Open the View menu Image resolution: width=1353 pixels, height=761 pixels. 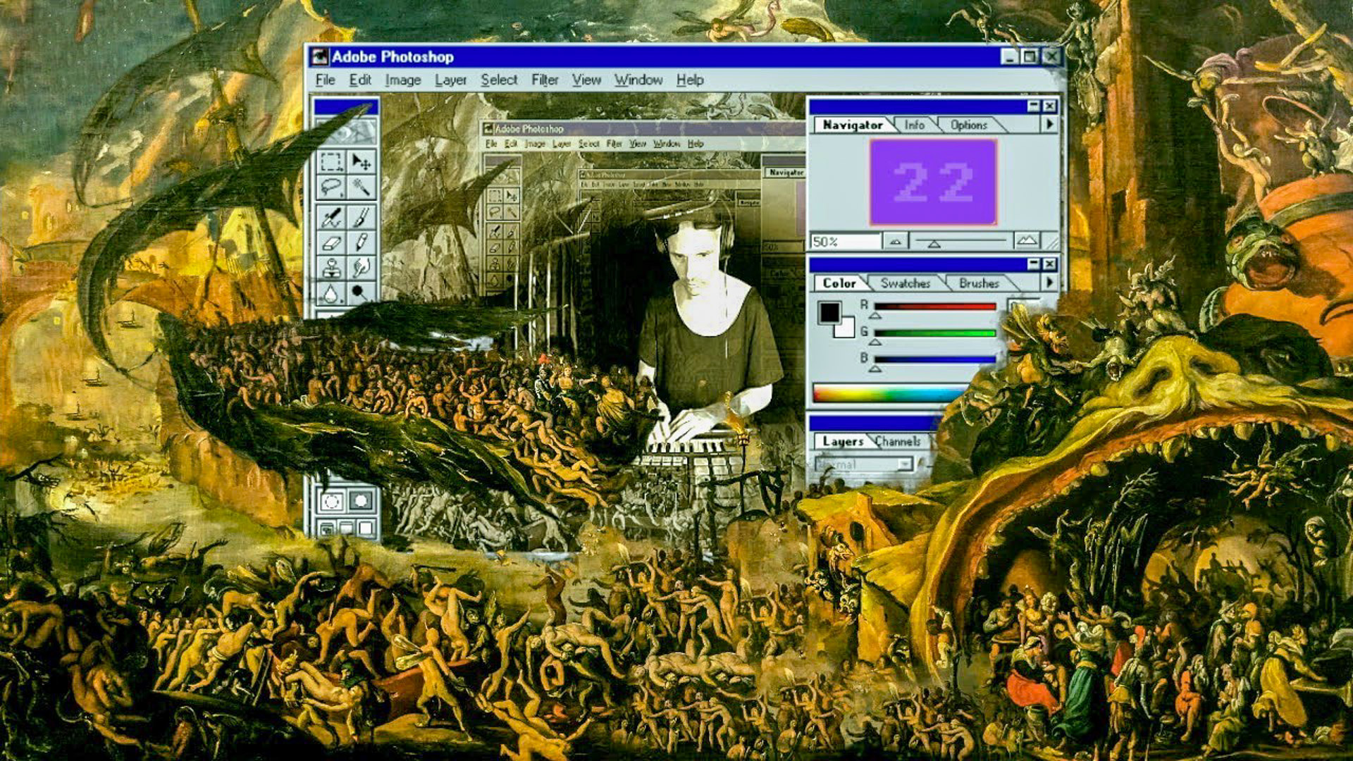[x=586, y=80]
